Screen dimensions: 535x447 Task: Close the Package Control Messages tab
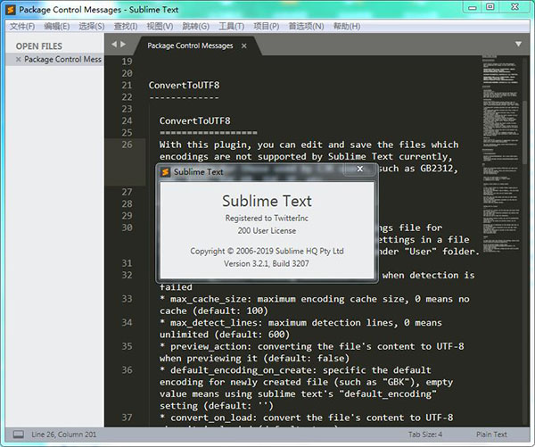[x=244, y=46]
